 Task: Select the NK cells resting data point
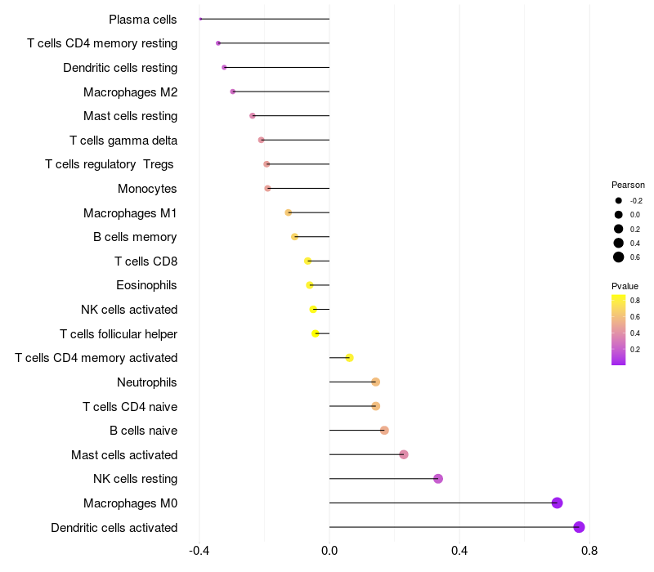(x=438, y=479)
